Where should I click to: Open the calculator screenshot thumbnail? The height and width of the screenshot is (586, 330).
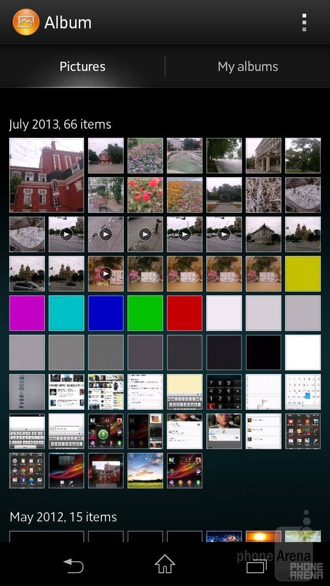[x=224, y=392]
